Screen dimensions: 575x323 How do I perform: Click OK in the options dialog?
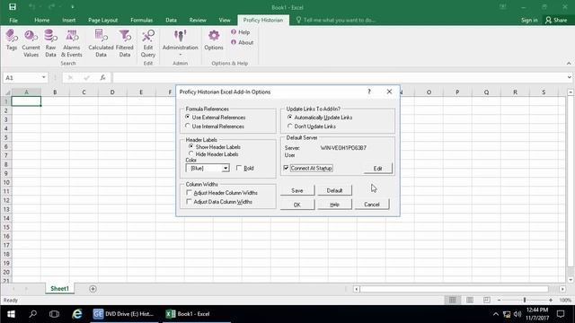297,205
